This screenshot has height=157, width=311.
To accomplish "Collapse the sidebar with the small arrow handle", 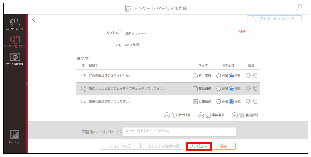I will [x=27, y=84].
